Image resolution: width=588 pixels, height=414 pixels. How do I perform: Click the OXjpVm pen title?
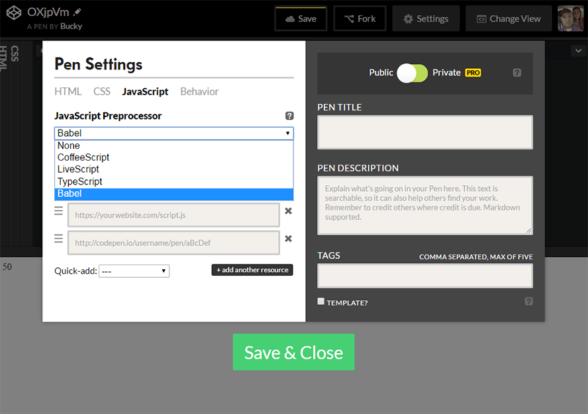[x=48, y=12]
